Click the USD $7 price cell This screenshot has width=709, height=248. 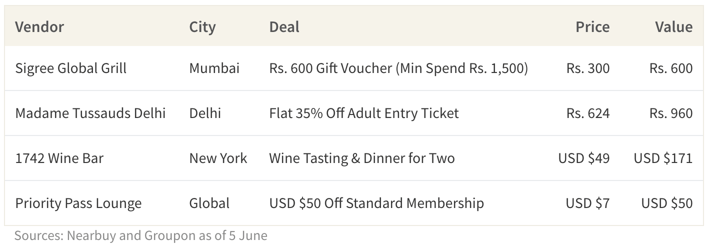coord(588,203)
